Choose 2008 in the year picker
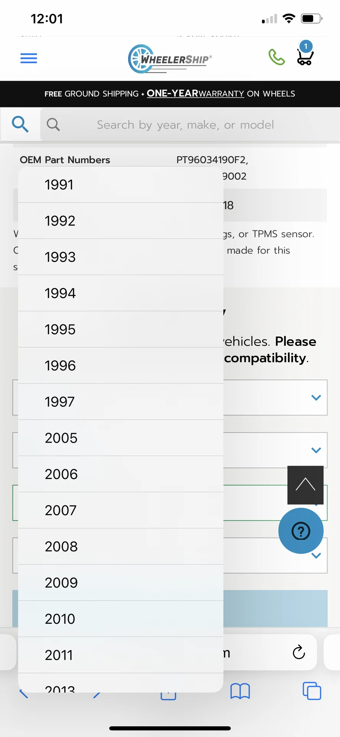 coord(121,547)
